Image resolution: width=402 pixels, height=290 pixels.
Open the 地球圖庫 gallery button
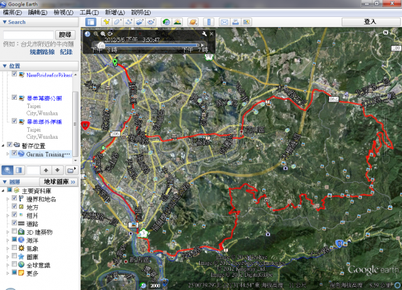tap(59, 182)
